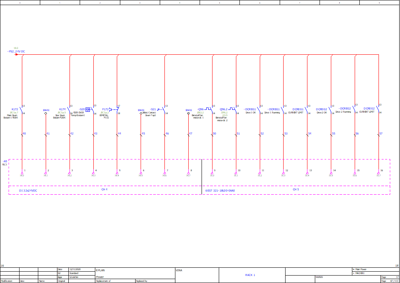Select the K174 relay contact symbol
This screenshot has height=283, width=400.
click(69, 109)
